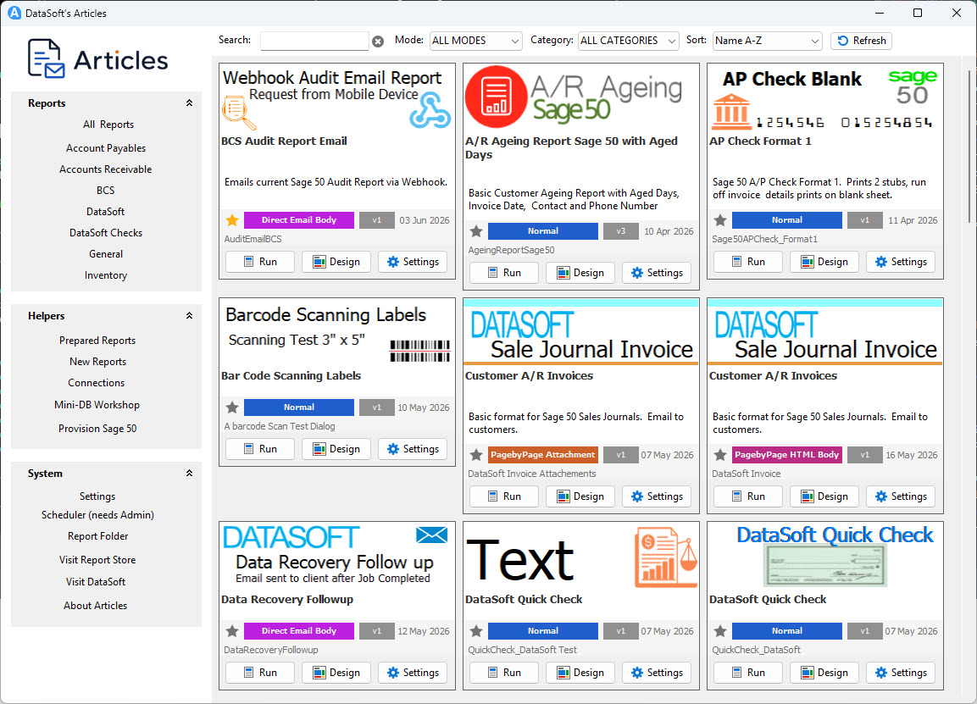This screenshot has width=977, height=704.
Task: Open Design for AuditEmailBCS report
Action: [336, 262]
